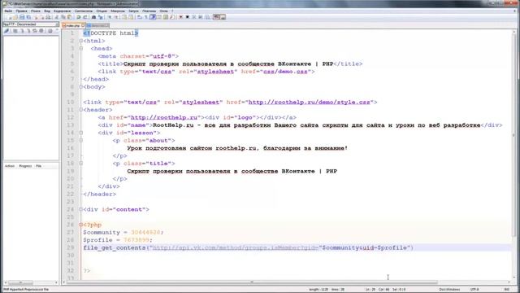Click the Print toolbar icon
The height and width of the screenshot is (293, 520).
(48, 17)
